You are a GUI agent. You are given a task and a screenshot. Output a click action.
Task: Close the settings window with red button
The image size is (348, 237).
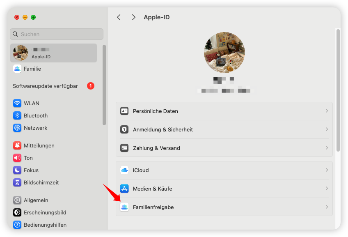pos(17,17)
